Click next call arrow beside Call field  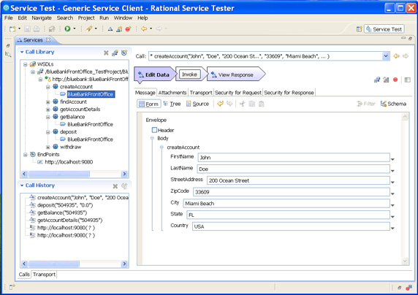(406, 56)
